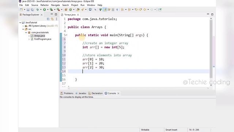The image size is (234, 132).
Task: Close the Console view
Action: click(x=118, y=93)
